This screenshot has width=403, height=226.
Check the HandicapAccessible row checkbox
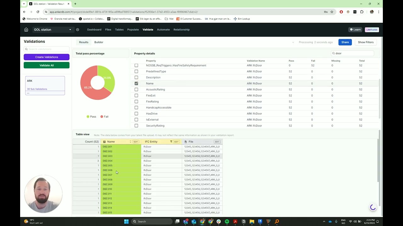click(x=136, y=107)
